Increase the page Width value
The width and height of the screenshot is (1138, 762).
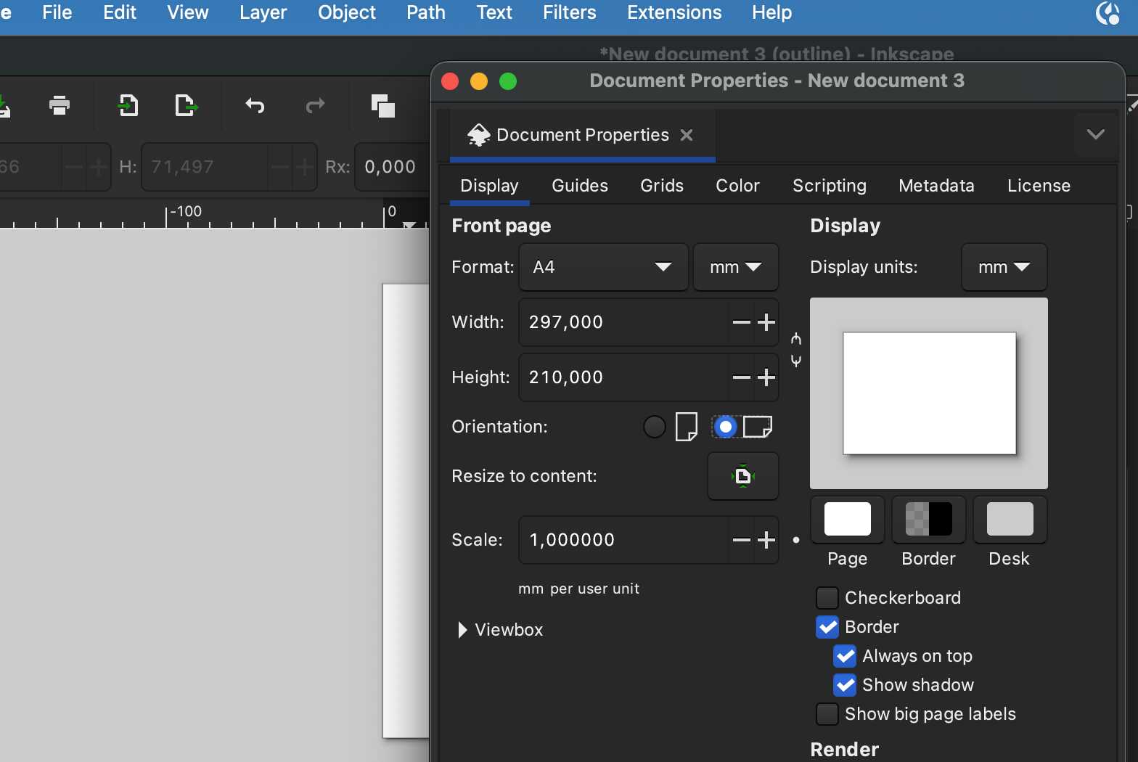766,322
